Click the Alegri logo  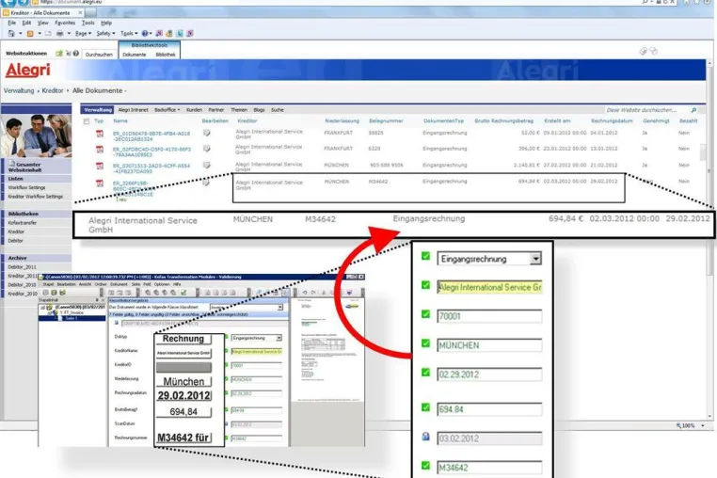coord(28,70)
